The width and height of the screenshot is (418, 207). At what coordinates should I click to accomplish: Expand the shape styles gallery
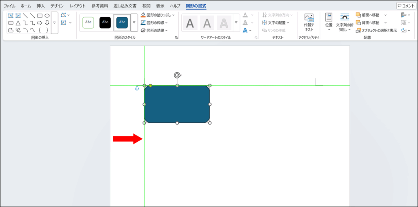pyautogui.click(x=134, y=23)
